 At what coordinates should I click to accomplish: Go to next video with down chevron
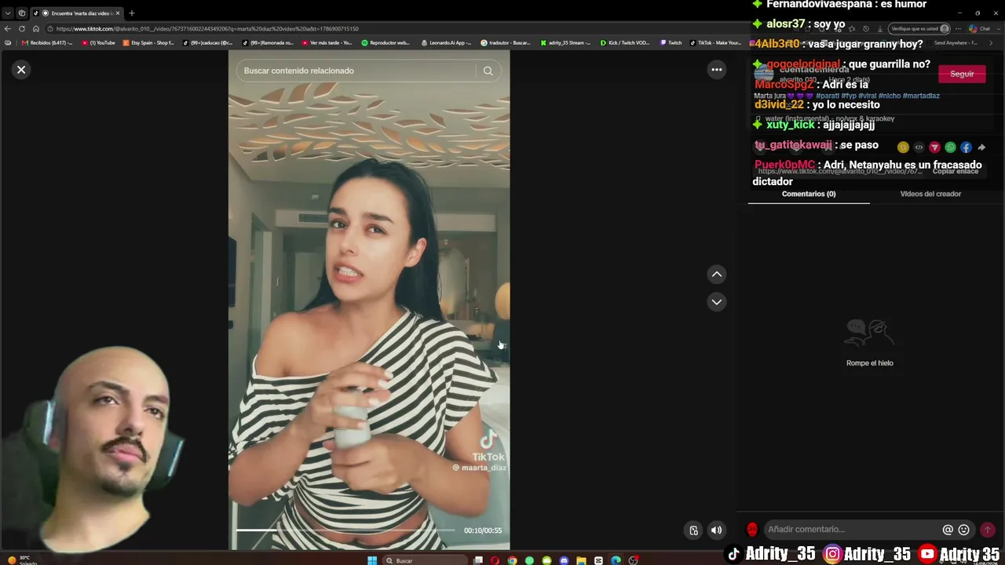[x=716, y=302]
